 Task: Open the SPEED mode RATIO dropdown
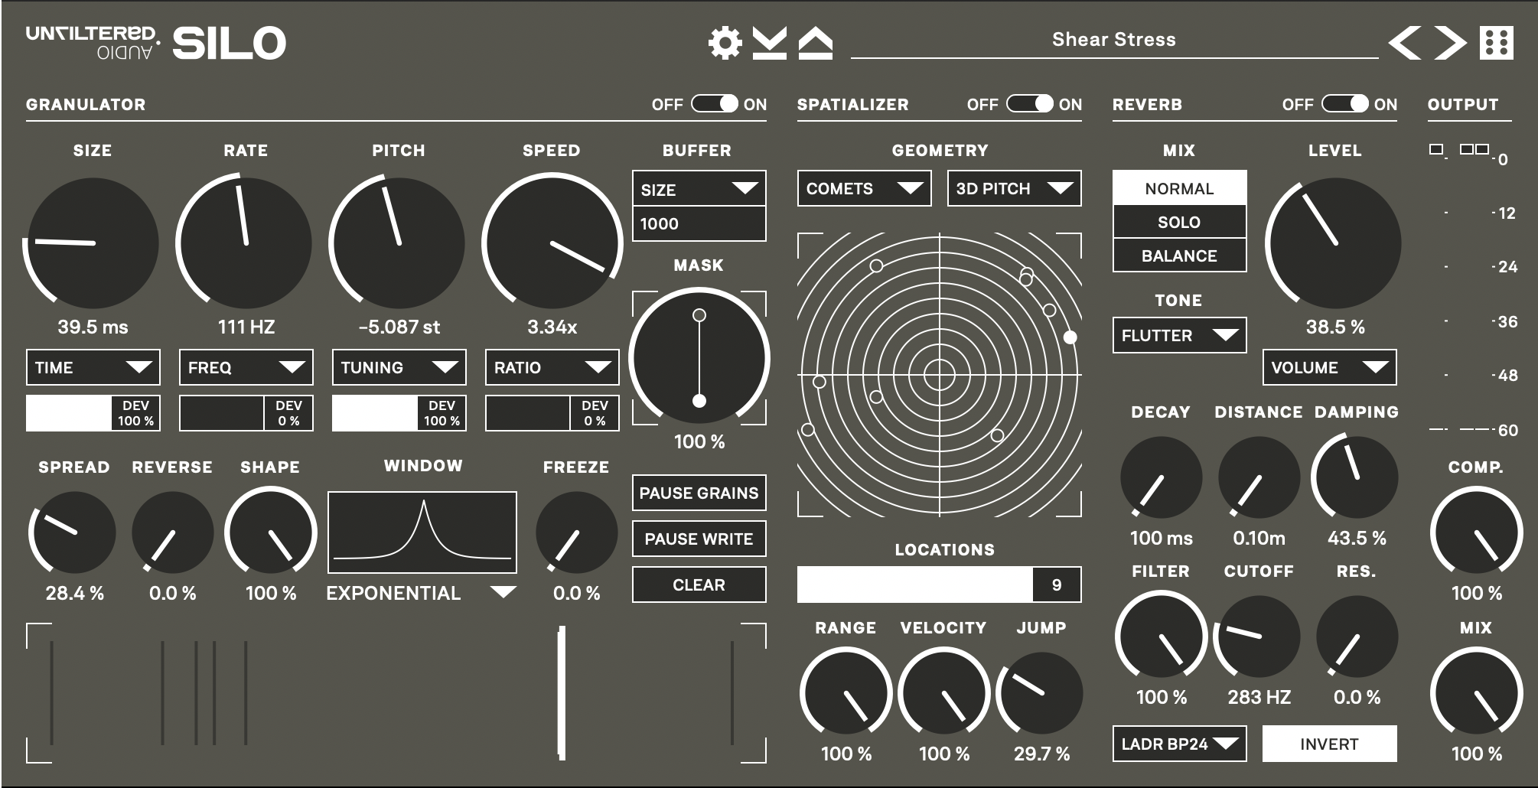click(552, 367)
